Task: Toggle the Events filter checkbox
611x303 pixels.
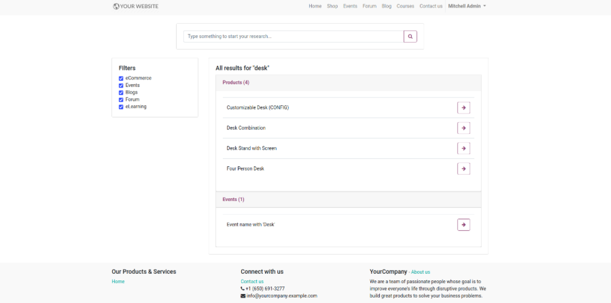Action: point(121,85)
